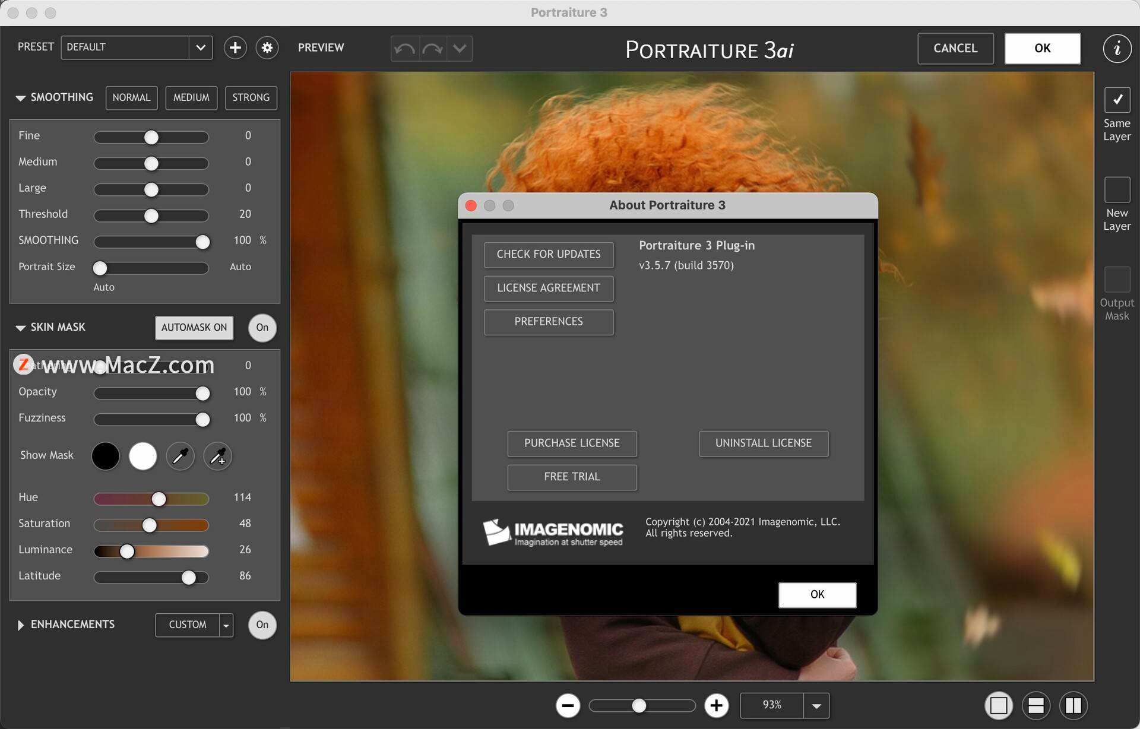Click the main window OK button

(1042, 48)
